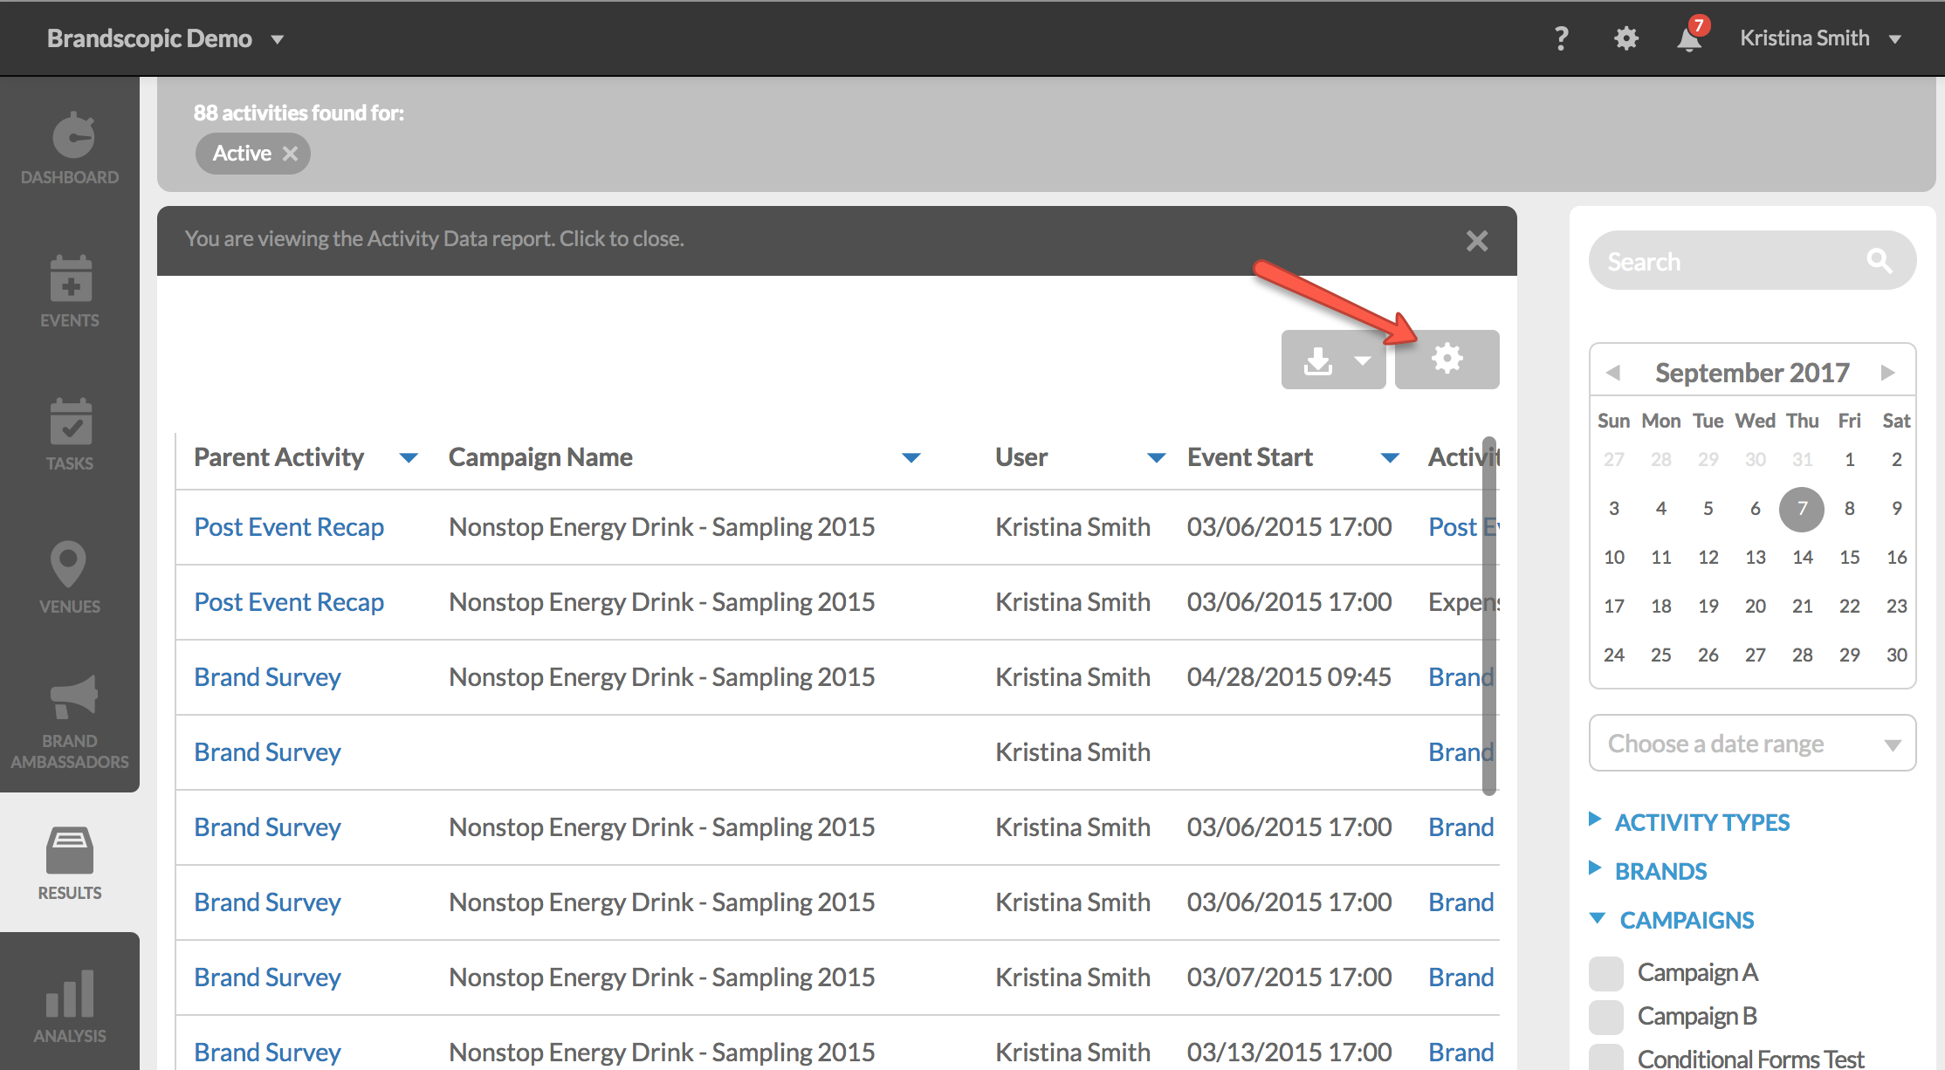
Task: Open Kristina Smith user menu
Action: coord(1820,38)
